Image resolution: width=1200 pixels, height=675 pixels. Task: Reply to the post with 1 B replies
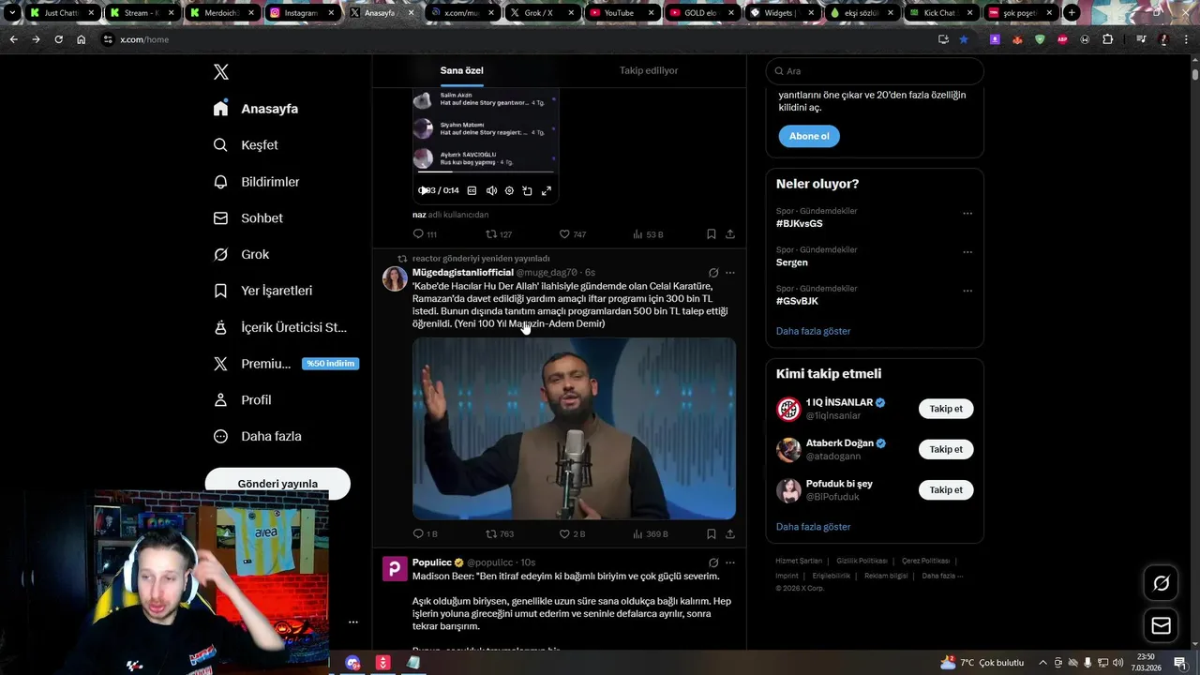point(425,534)
